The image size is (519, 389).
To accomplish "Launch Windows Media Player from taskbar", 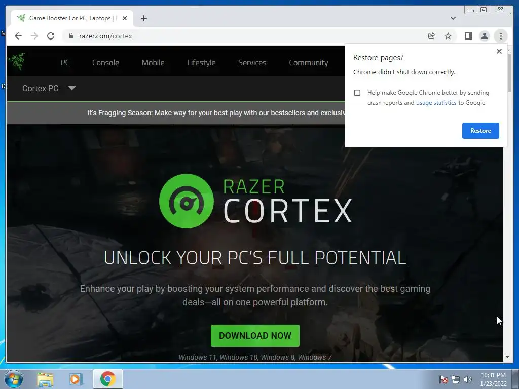I will tap(76, 379).
